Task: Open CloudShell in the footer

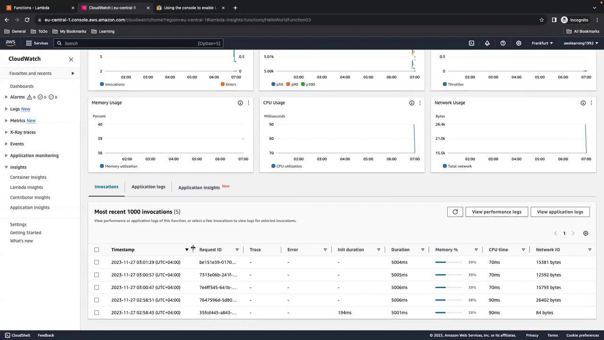Action: coord(17,335)
